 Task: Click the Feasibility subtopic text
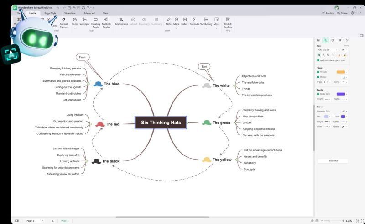coord(250,163)
